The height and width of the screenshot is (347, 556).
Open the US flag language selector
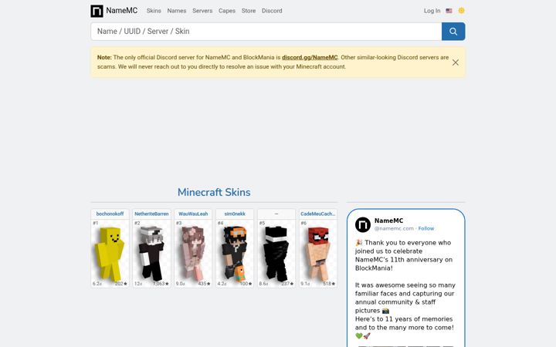(449, 11)
